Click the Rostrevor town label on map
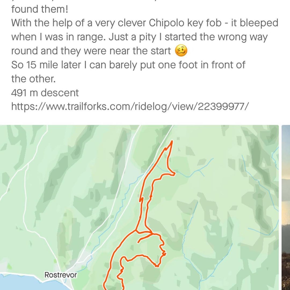Viewport: 290px width, 290px height. [x=60, y=275]
